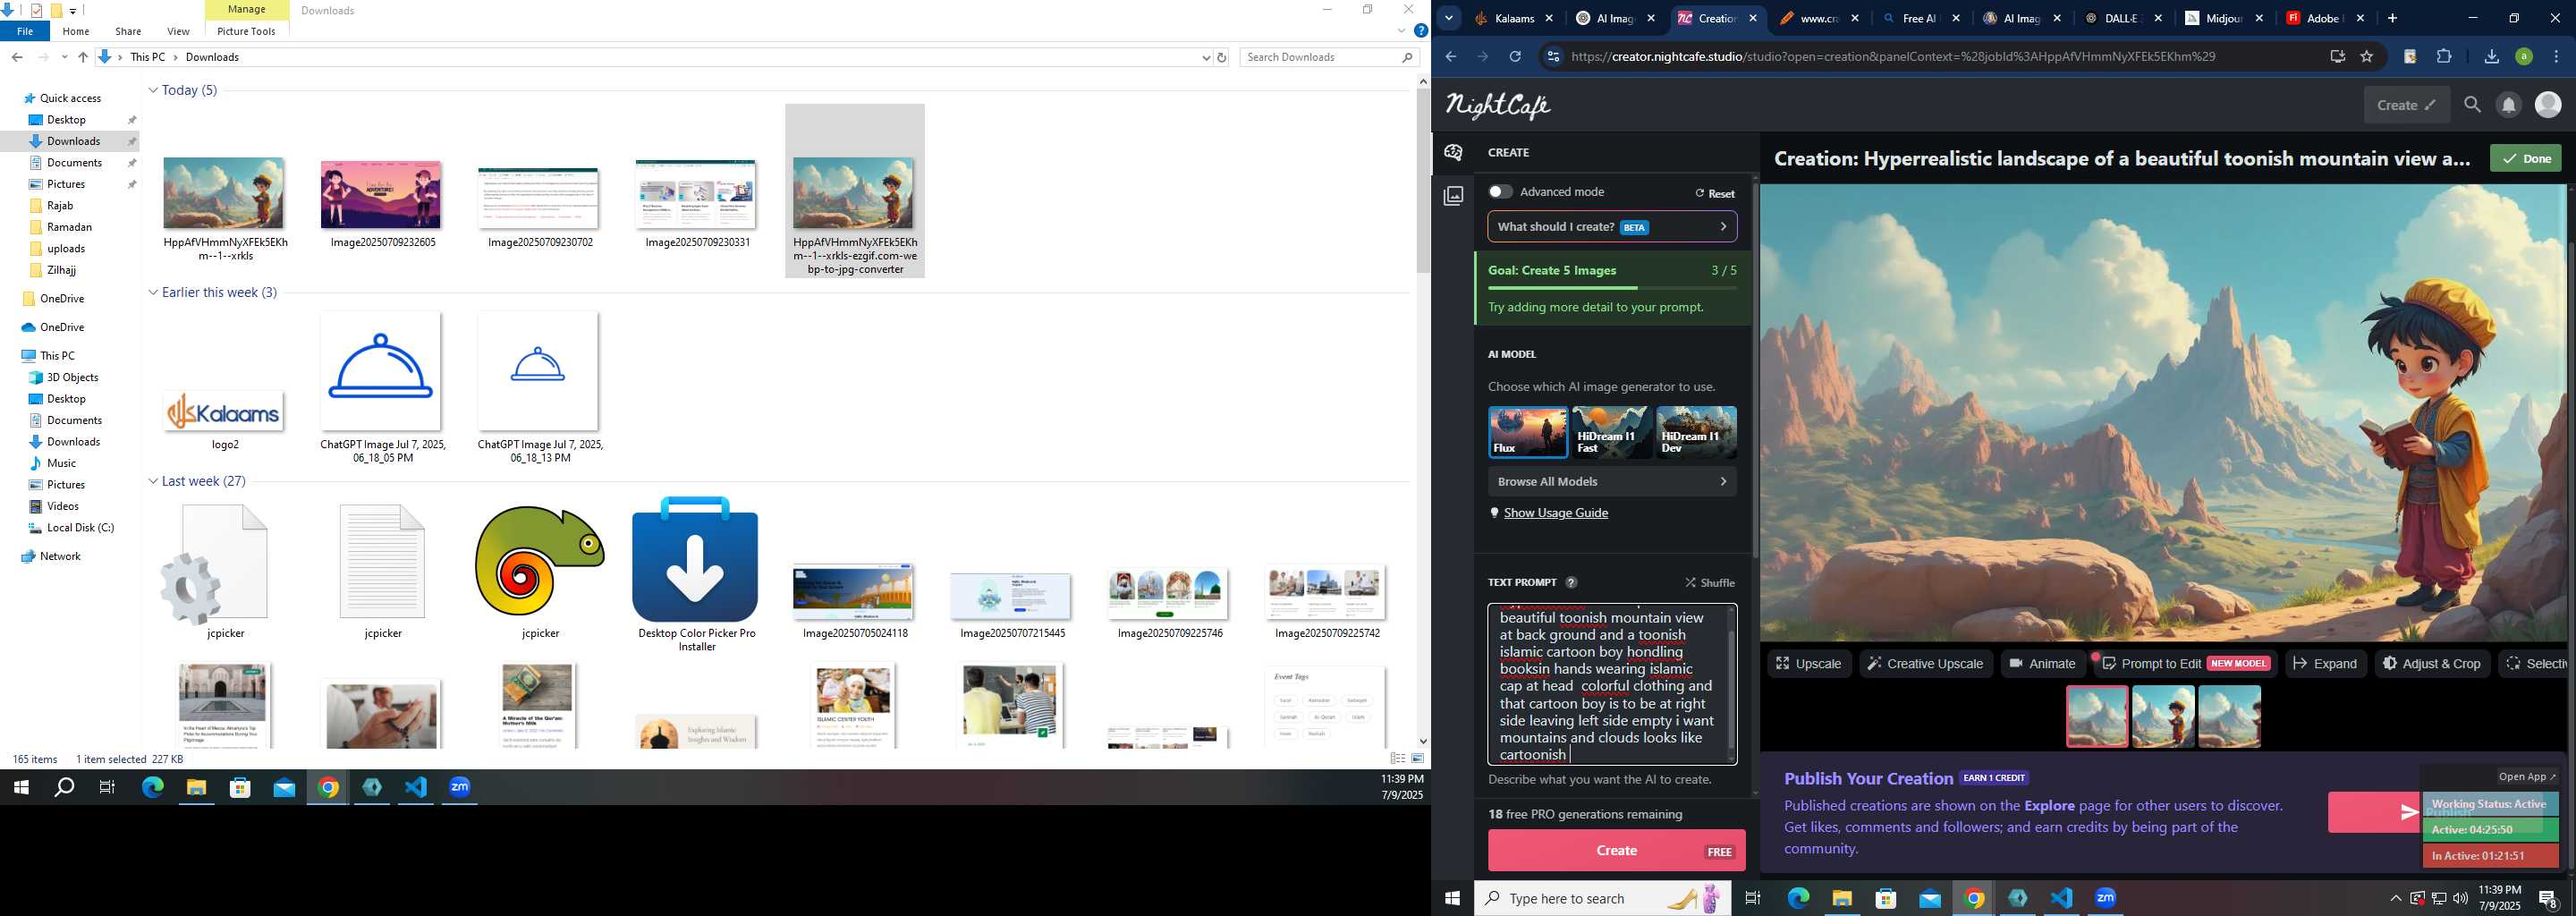Image resolution: width=2576 pixels, height=916 pixels.
Task: Select Desktop Color Picker Pro Installer file
Action: (696, 574)
